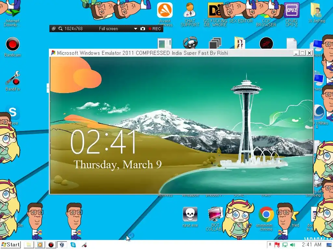Switch to the VirtualBox taskbar button
This screenshot has height=249, width=333.
coord(62,245)
